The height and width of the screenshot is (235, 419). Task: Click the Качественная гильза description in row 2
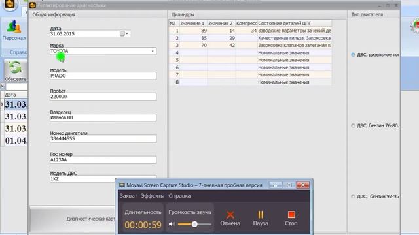click(295, 38)
